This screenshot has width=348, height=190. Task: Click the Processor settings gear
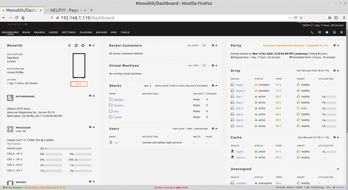coord(90,127)
